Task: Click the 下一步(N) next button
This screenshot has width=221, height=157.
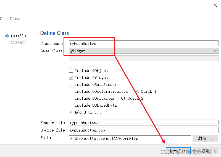Action: click(x=178, y=151)
